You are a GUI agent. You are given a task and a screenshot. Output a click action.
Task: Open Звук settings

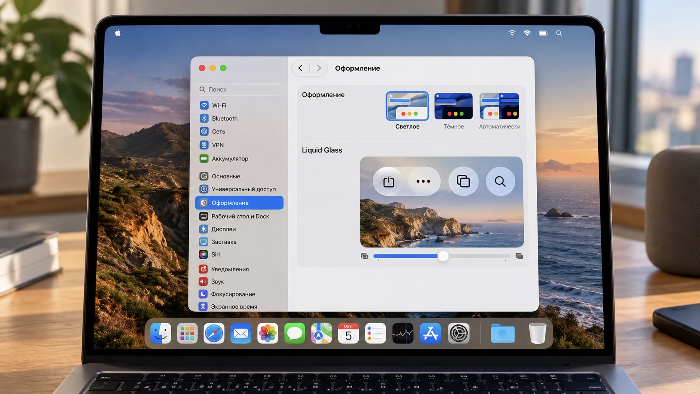tap(239, 282)
